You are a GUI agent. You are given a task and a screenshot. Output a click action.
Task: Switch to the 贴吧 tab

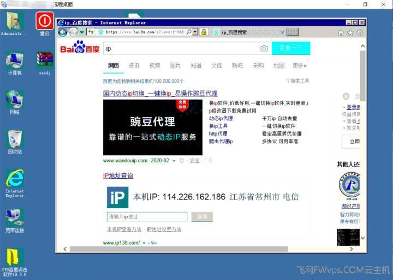(x=237, y=65)
